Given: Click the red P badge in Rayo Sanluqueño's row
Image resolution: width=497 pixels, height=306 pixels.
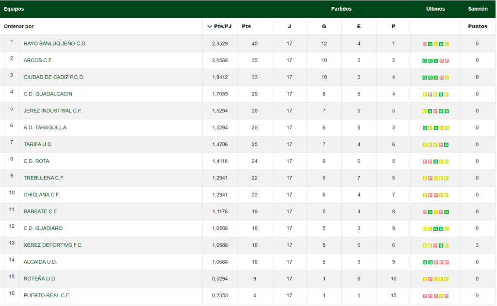Looking at the screenshot, I should pyautogui.click(x=425, y=44).
